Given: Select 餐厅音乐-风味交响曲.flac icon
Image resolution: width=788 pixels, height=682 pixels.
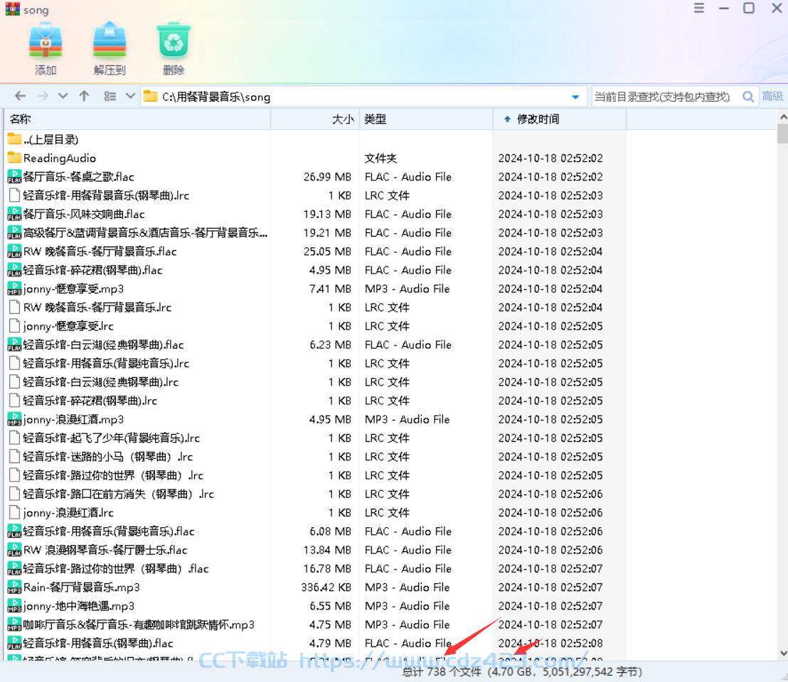Looking at the screenshot, I should coord(14,214).
